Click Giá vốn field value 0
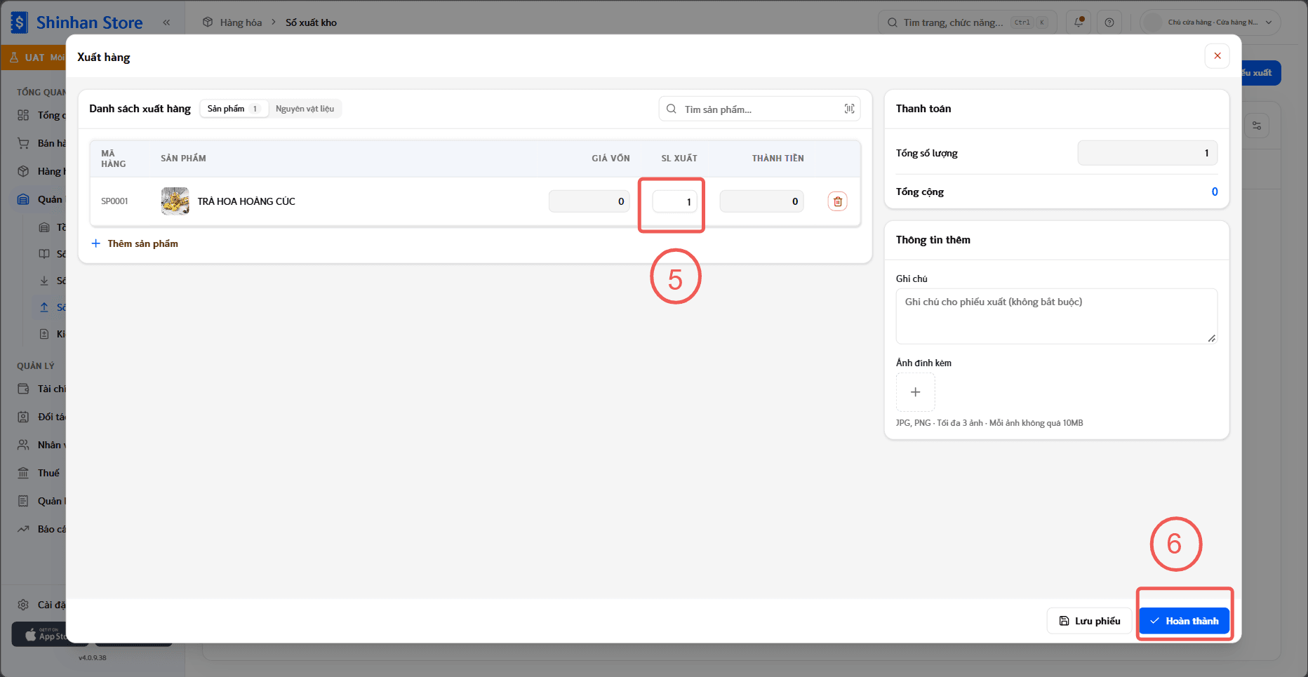The height and width of the screenshot is (677, 1308). coord(589,201)
